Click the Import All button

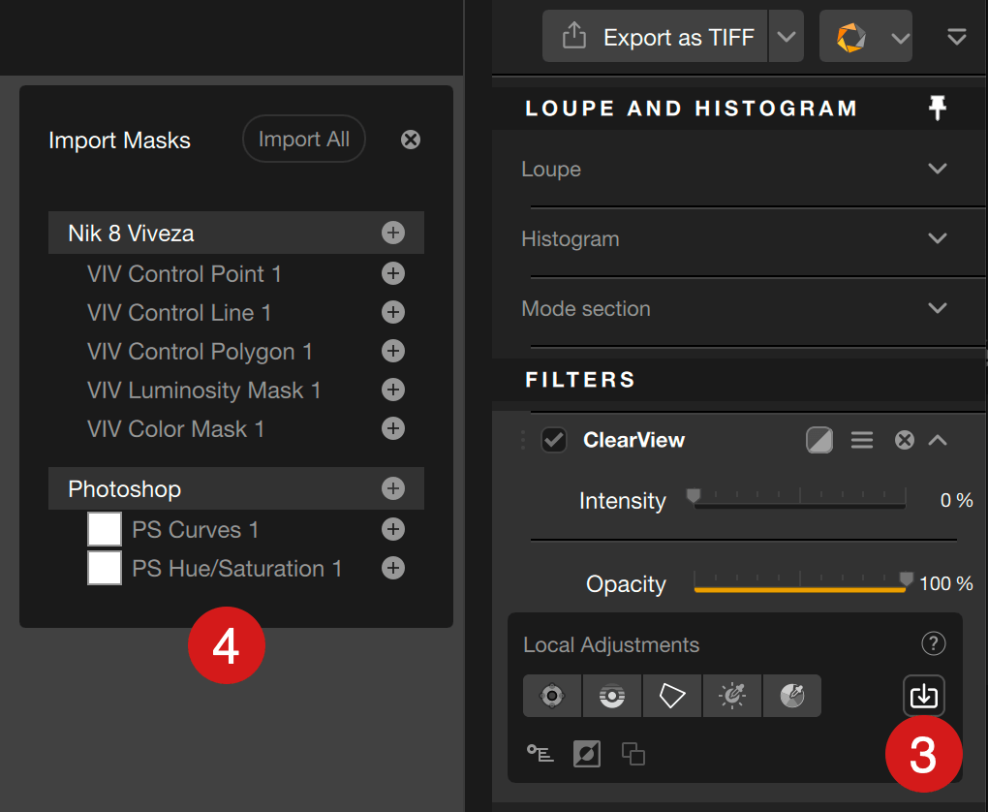[304, 139]
